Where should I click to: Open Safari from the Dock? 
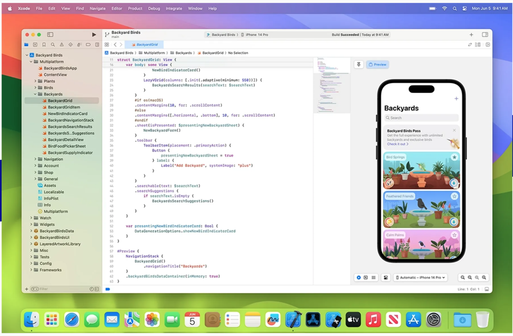point(72,320)
